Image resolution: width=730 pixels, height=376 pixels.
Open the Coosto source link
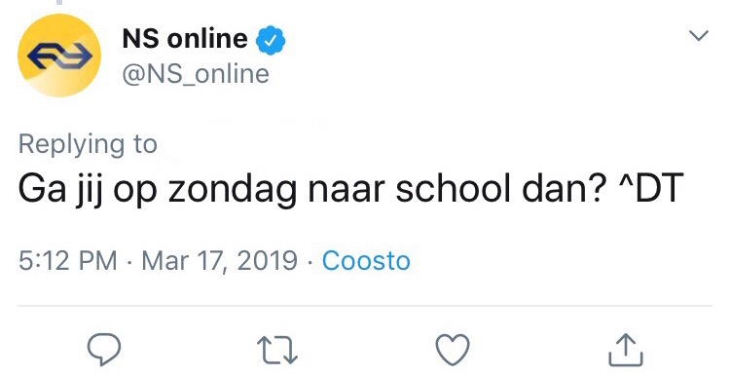point(366,260)
